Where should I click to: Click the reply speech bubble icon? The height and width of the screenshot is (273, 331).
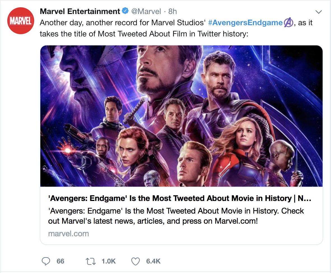[46, 261]
